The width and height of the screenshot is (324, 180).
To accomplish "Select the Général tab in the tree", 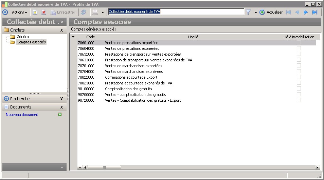I will click(23, 37).
